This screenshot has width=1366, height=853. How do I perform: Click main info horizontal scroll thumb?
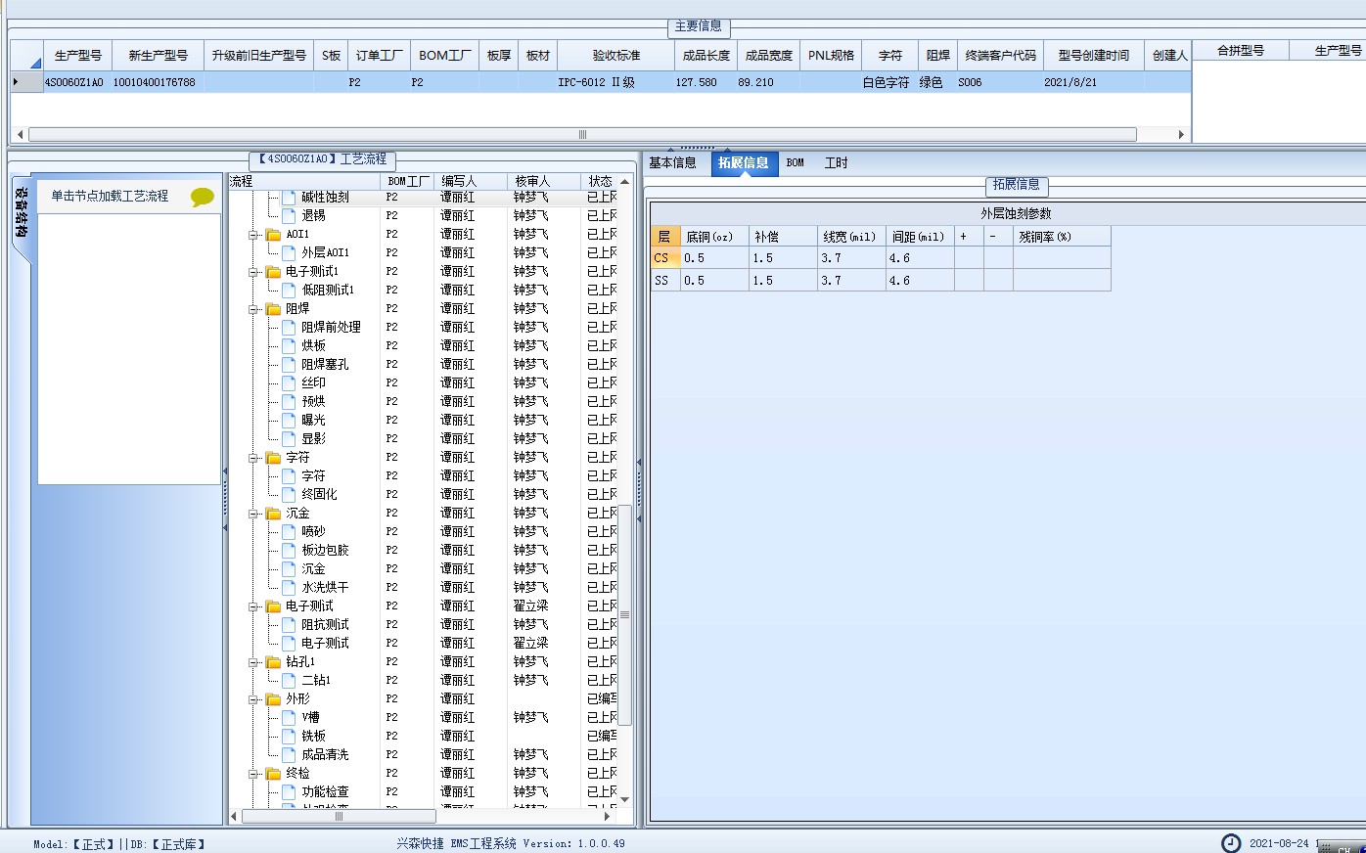click(x=583, y=135)
